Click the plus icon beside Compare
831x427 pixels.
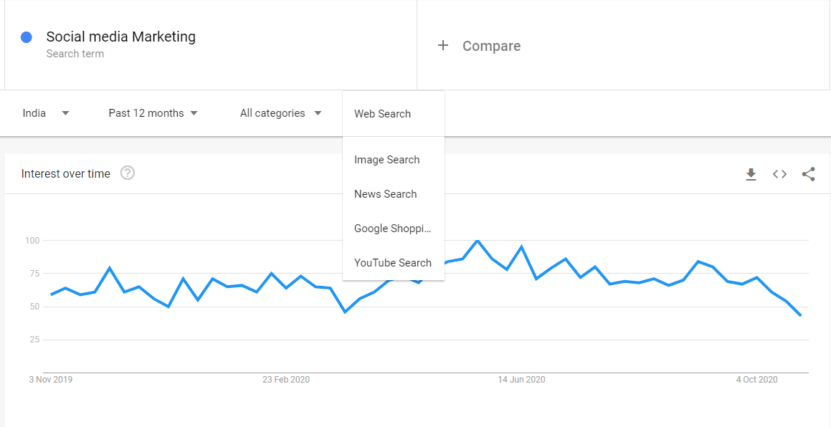pyautogui.click(x=442, y=46)
